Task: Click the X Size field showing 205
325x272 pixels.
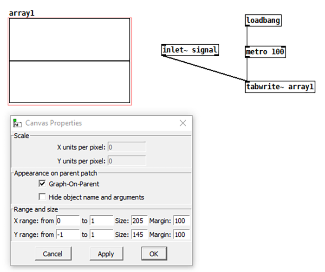Action: 139,221
